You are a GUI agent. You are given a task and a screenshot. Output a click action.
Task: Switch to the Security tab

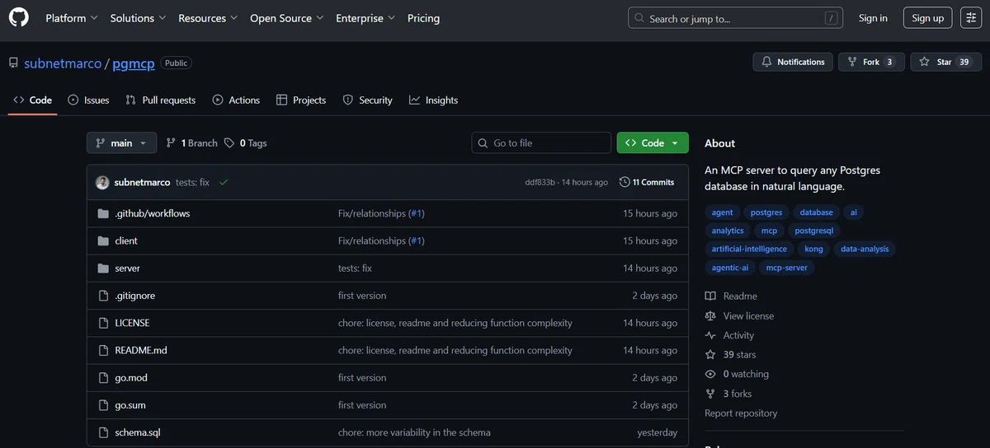click(368, 100)
